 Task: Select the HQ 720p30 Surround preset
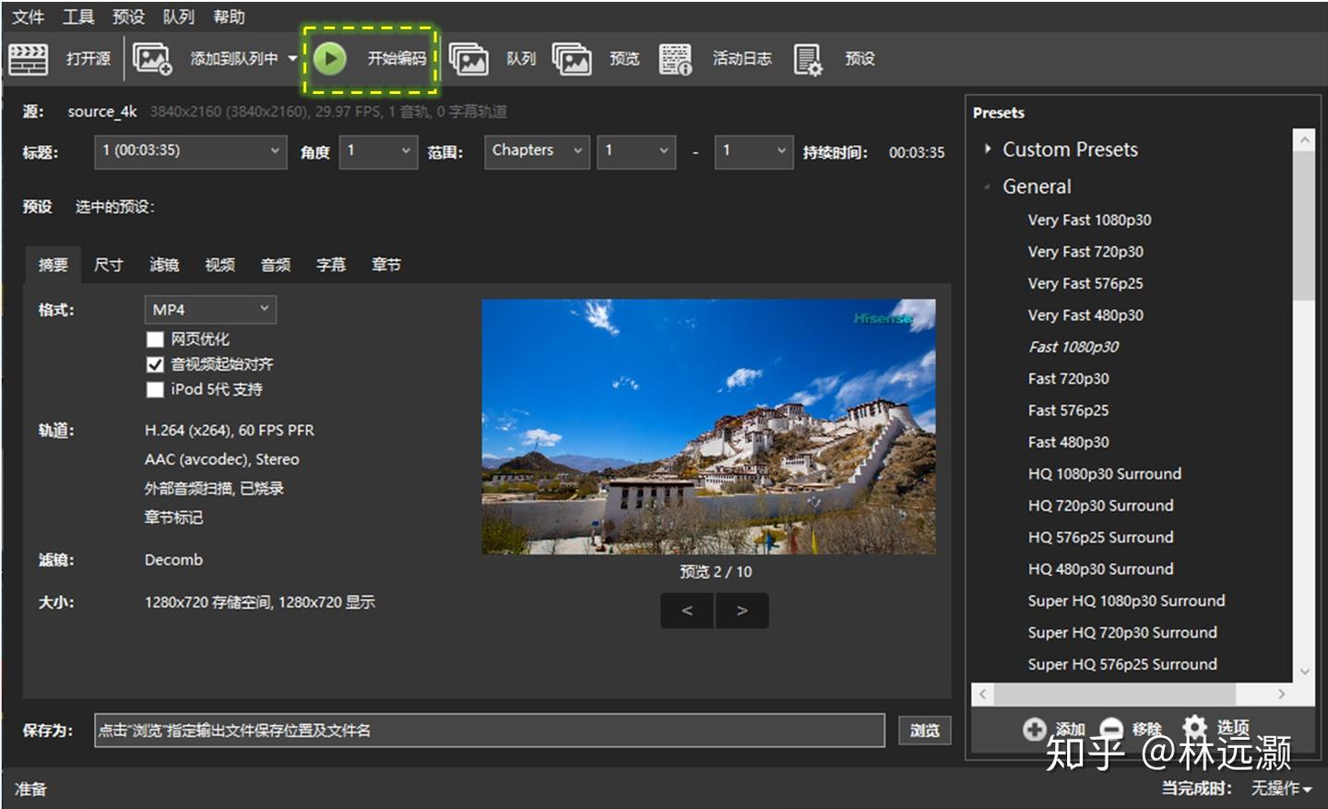1101,506
